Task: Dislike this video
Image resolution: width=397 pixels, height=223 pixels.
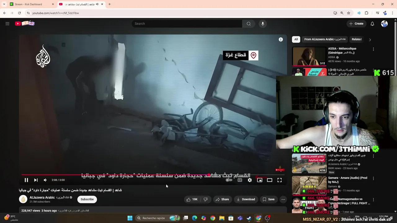Action: point(205,199)
